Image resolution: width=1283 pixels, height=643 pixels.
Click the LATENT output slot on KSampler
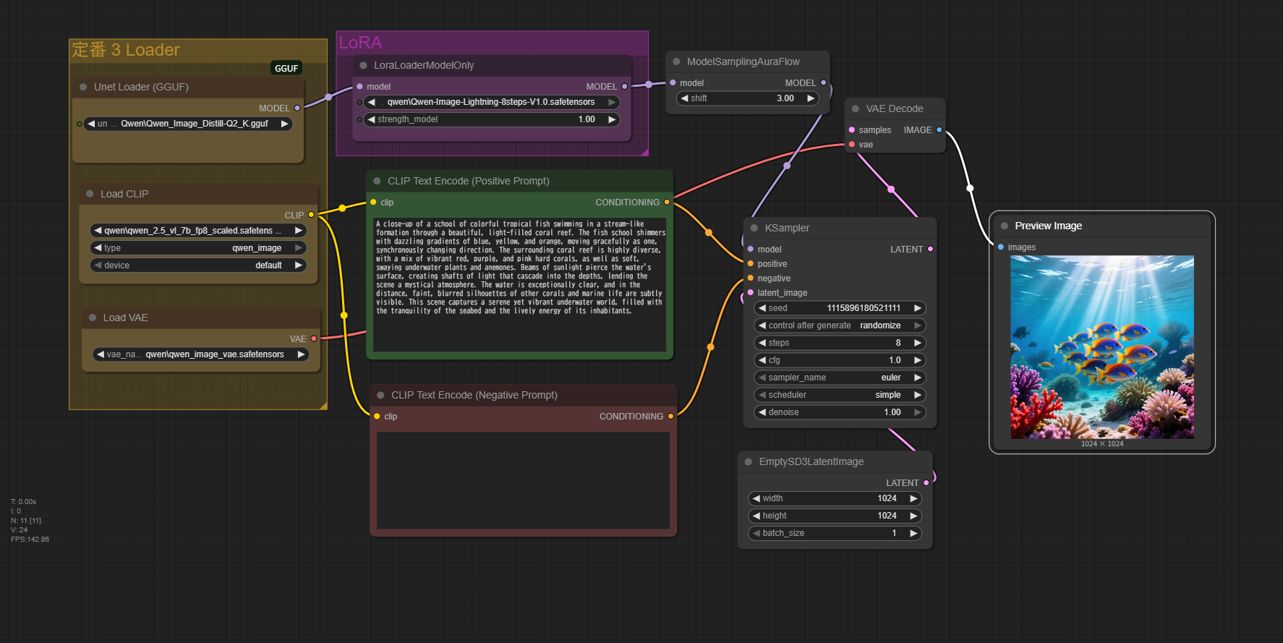[x=930, y=249]
